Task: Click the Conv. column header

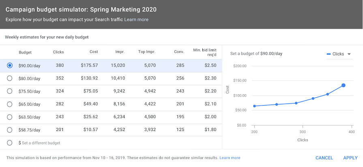Action: [179, 52]
